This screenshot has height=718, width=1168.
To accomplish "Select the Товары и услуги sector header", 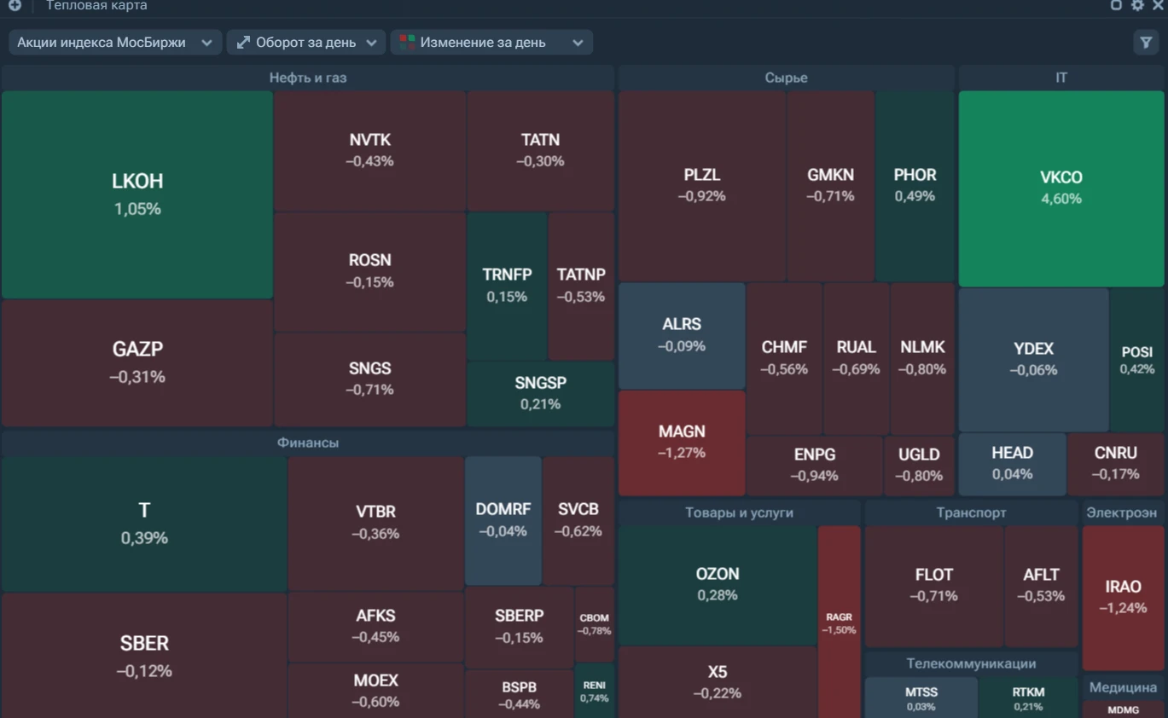I will click(x=740, y=512).
